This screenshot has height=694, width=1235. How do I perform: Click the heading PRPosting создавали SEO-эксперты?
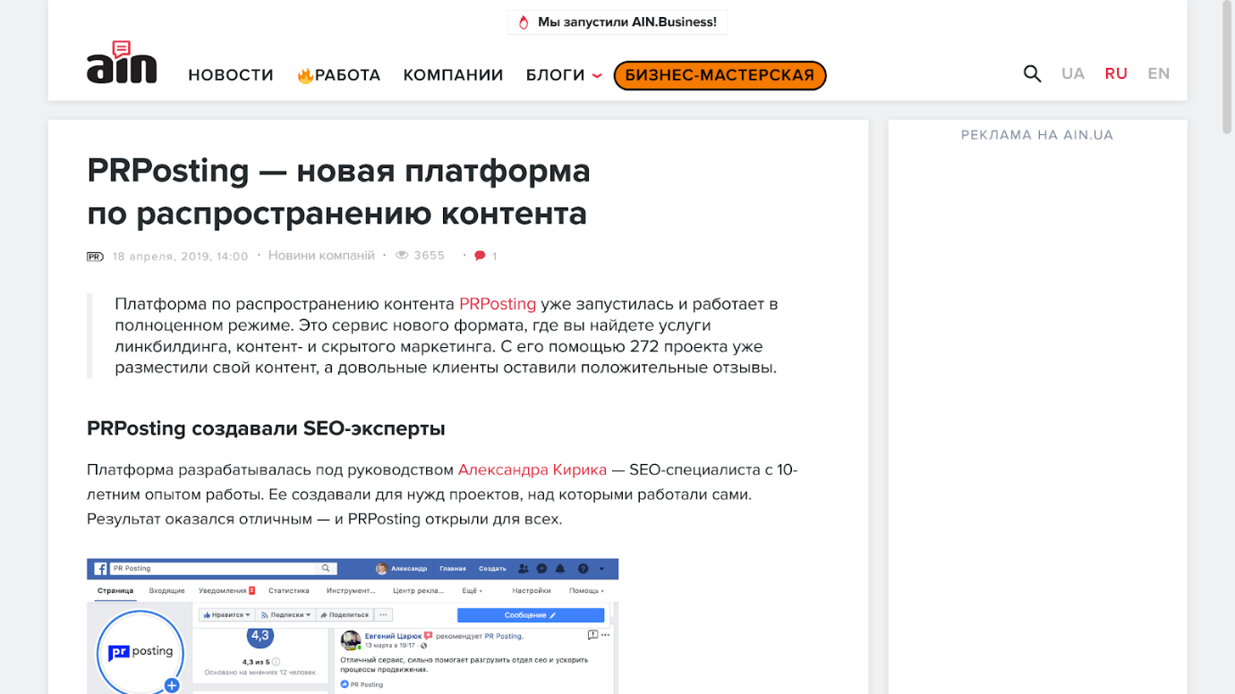click(266, 428)
